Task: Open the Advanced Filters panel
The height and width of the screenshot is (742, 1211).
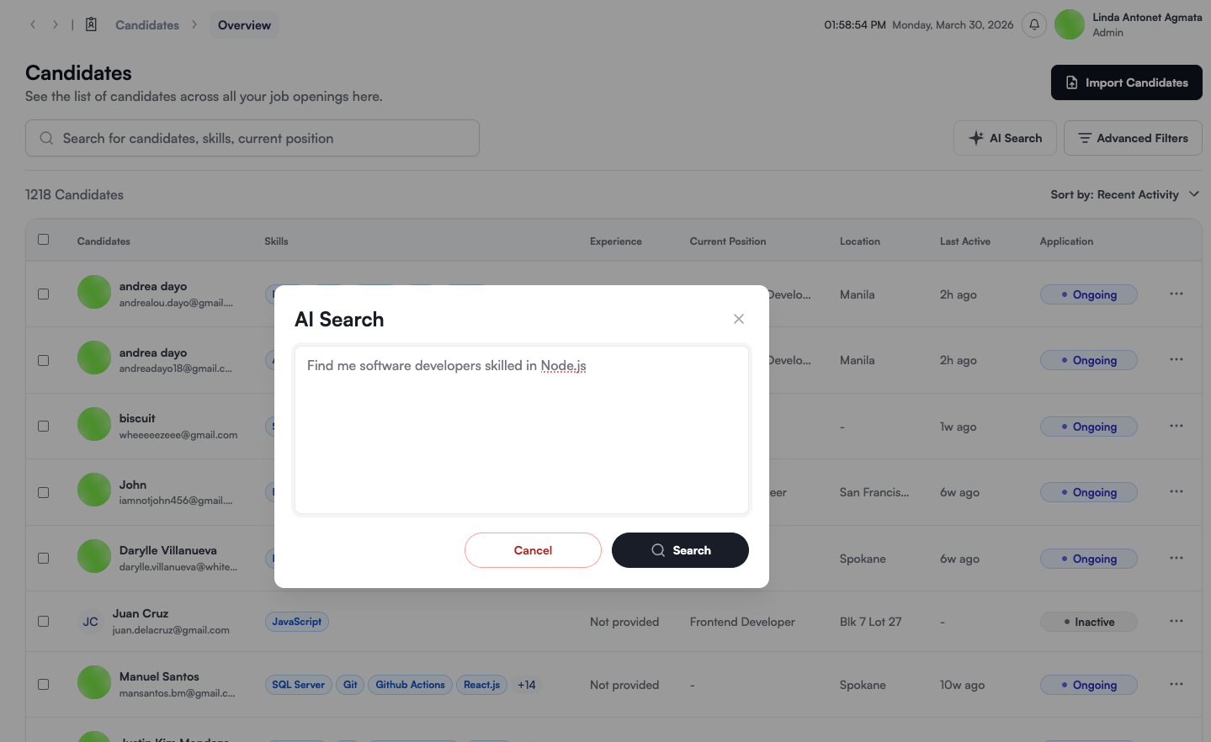Action: 1133,138
